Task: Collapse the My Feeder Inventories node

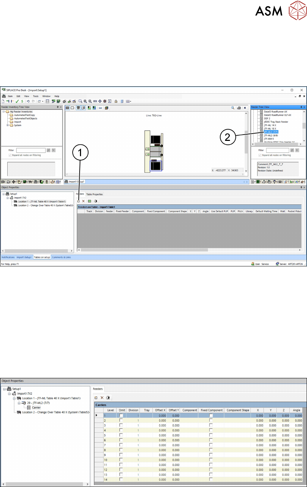Action: (3, 112)
